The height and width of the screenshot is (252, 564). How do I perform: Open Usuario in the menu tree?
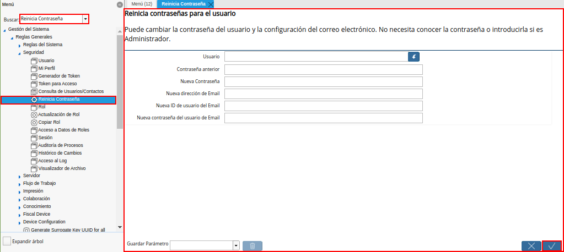click(46, 61)
